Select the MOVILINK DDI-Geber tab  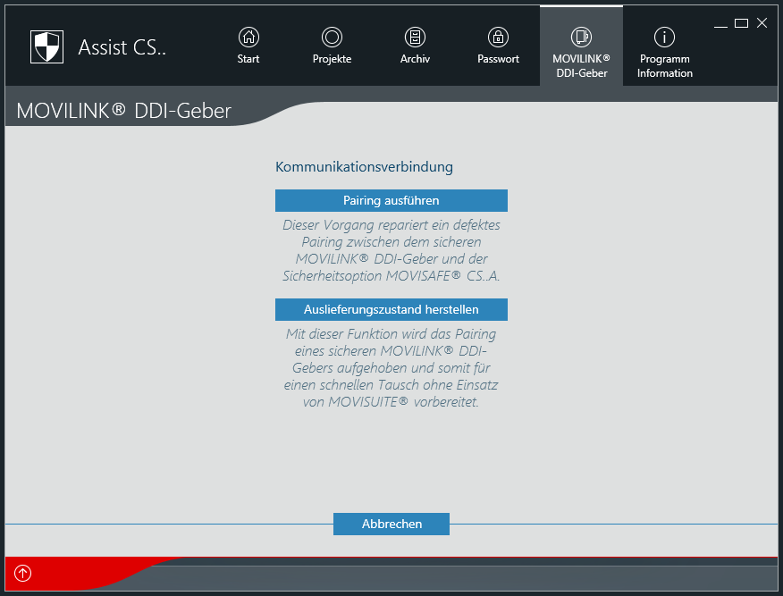point(581,46)
